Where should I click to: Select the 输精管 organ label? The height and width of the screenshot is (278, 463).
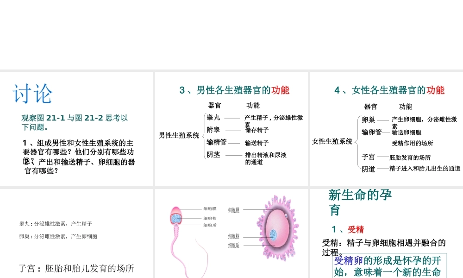[x=216, y=142]
